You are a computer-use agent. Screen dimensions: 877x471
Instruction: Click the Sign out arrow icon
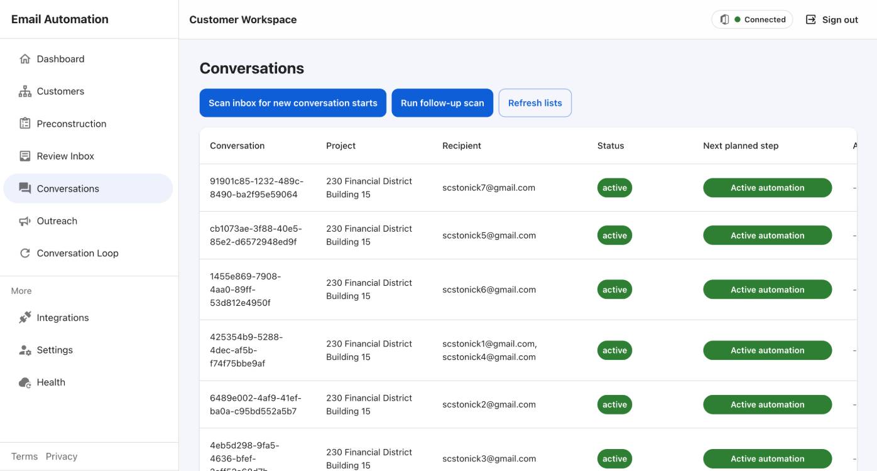point(811,19)
